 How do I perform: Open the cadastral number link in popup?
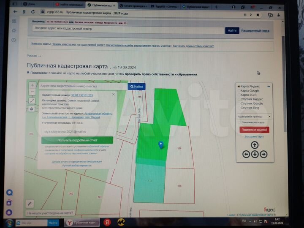(82, 95)
